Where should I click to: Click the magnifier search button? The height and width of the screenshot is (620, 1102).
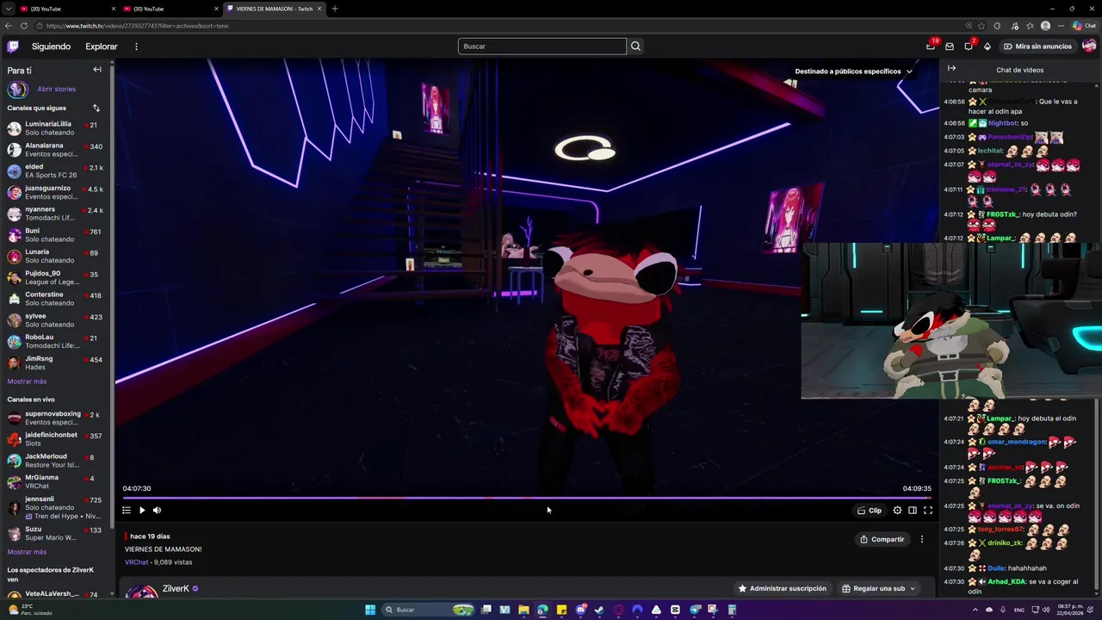[635, 46]
